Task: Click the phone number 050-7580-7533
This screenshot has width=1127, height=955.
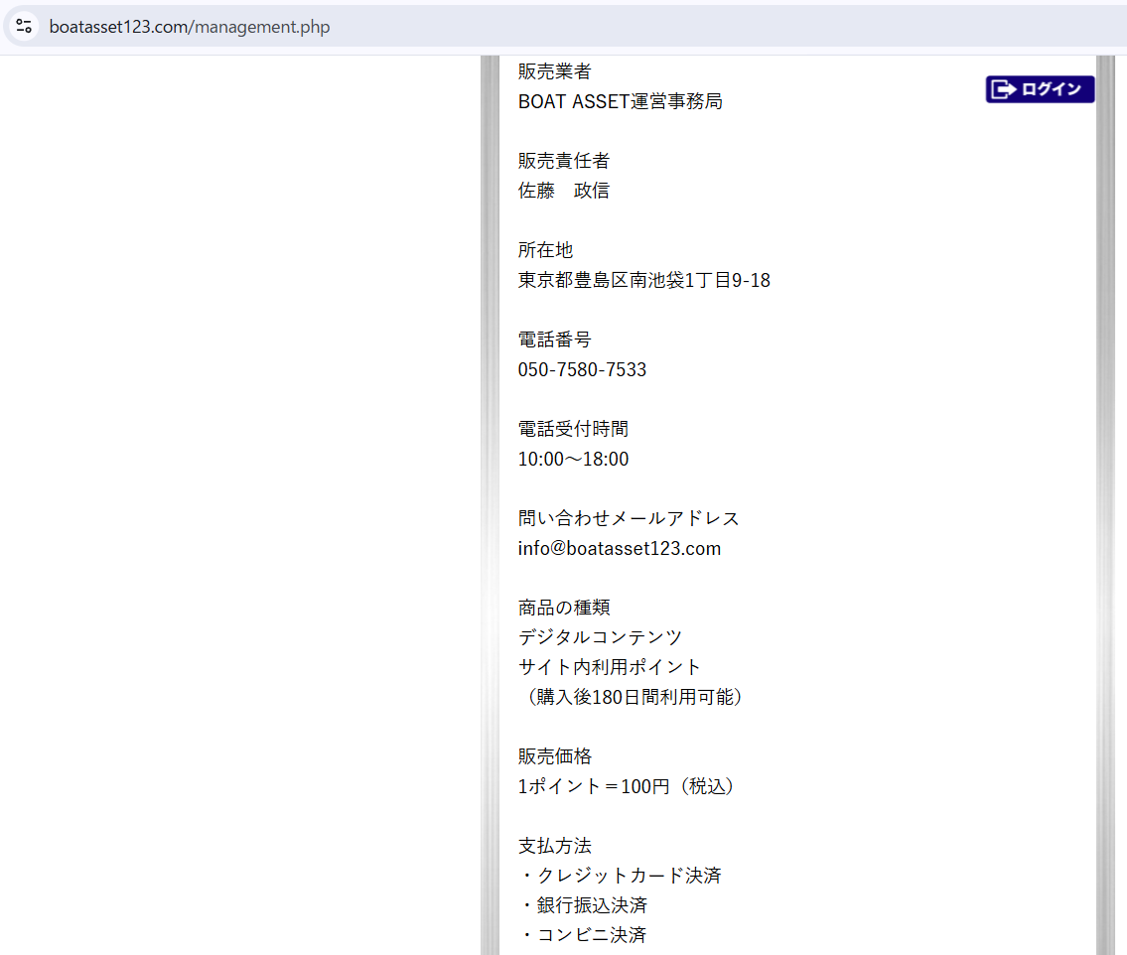Action: pos(582,369)
